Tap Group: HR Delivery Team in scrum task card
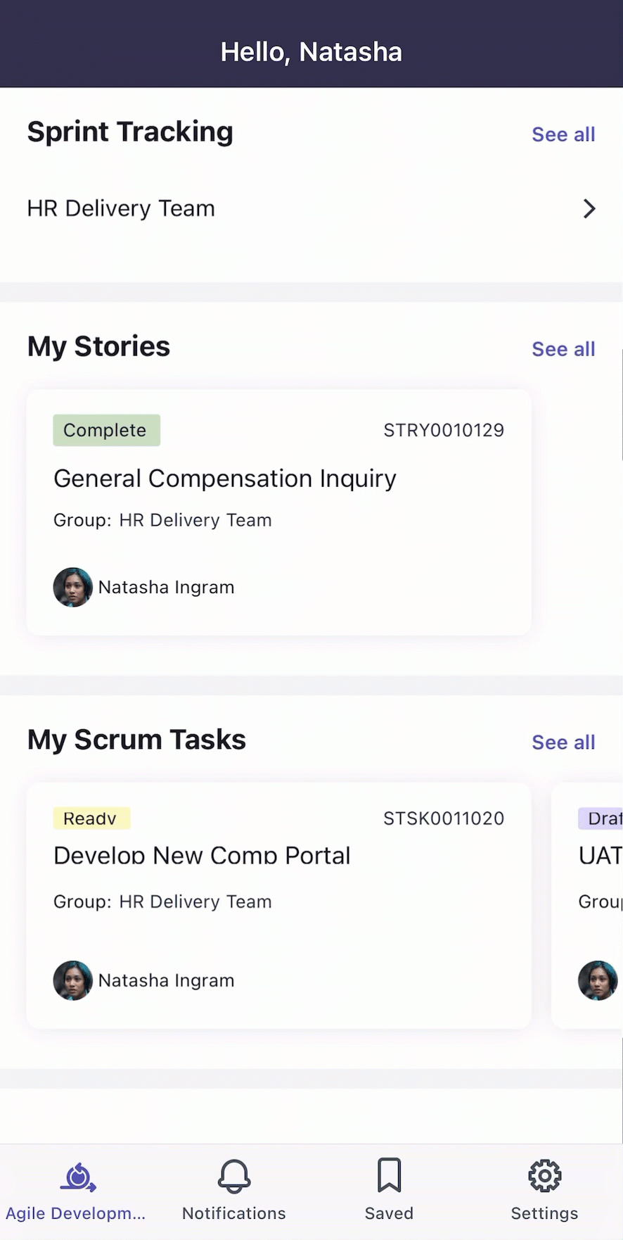 click(162, 901)
